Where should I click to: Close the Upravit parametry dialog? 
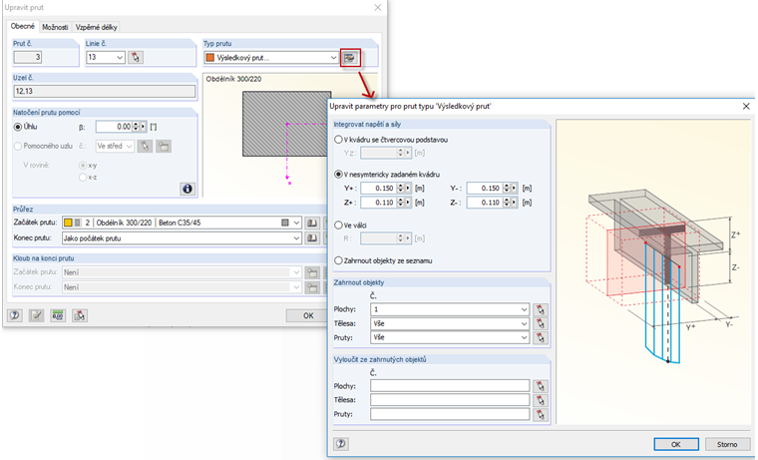point(746,106)
